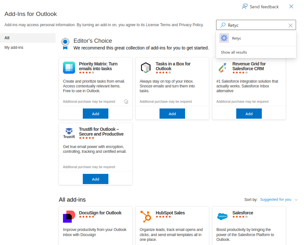The image size is (304, 245).
Task: Open the Priority Matrix app icon
Action: pos(69,68)
